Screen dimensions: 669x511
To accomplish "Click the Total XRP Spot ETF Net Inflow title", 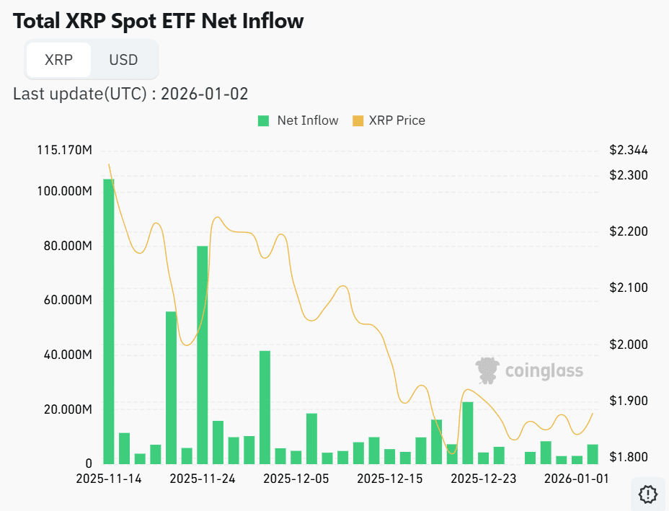I will 159,21.
